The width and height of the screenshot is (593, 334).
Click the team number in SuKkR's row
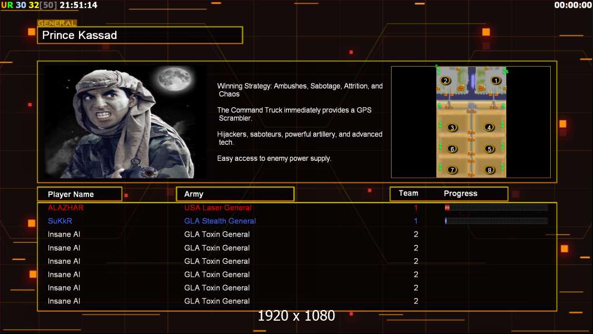416,221
